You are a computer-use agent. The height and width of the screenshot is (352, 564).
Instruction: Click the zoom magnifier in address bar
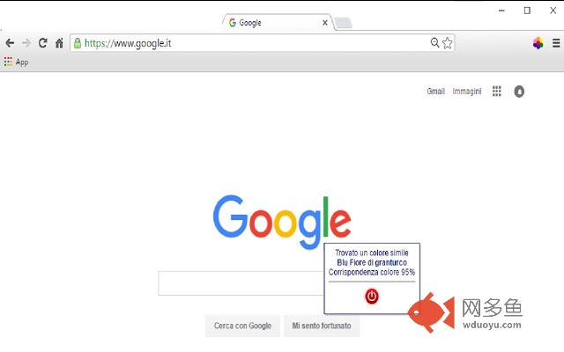[434, 43]
